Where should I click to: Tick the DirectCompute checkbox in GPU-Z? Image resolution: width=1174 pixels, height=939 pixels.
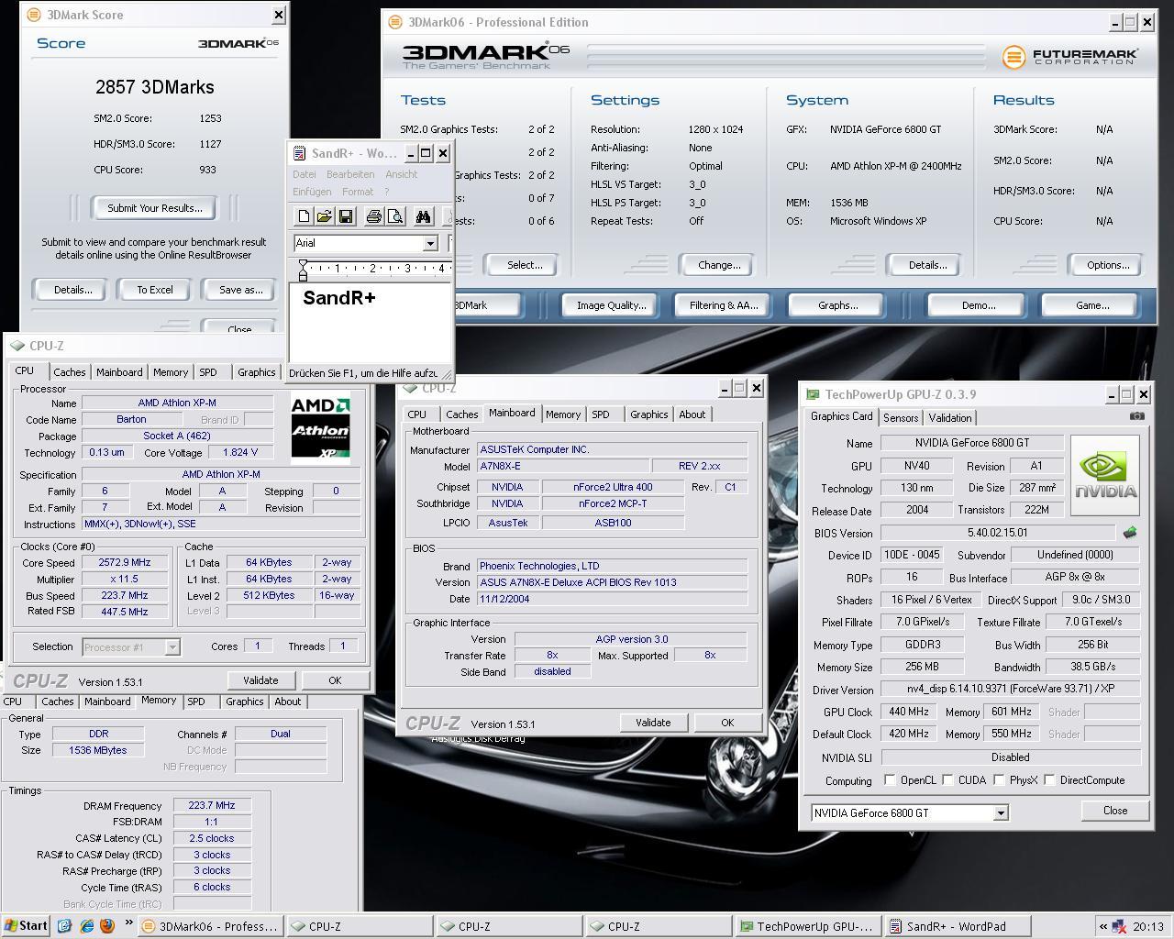pos(1049,780)
